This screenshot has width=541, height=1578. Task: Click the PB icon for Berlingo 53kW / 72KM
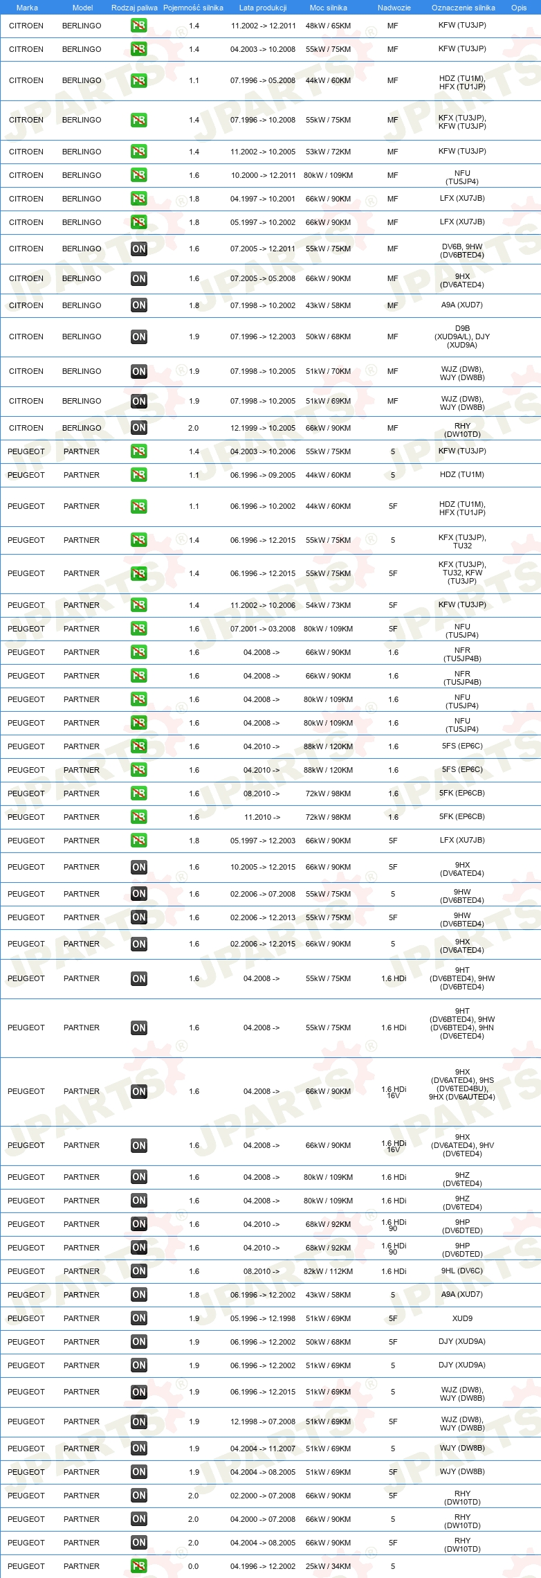tap(139, 152)
